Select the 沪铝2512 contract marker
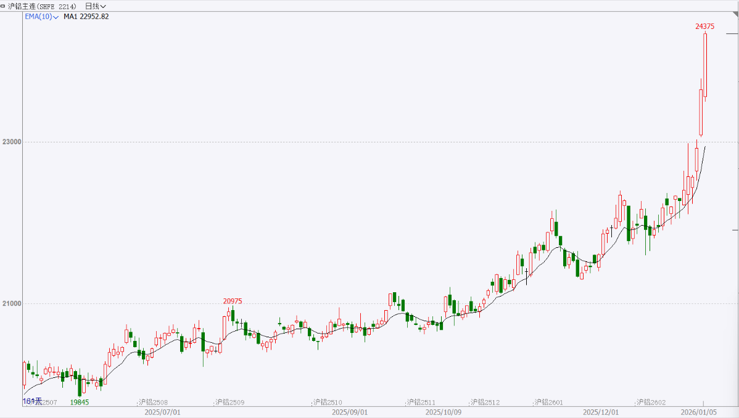Screen dimensions: 739x418 485,402
